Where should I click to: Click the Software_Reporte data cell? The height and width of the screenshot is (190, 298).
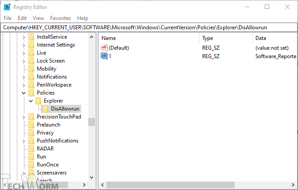click(275, 56)
